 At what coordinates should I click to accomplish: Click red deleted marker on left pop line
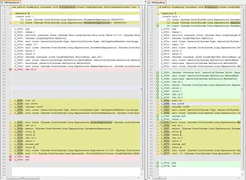coord(10,156)
